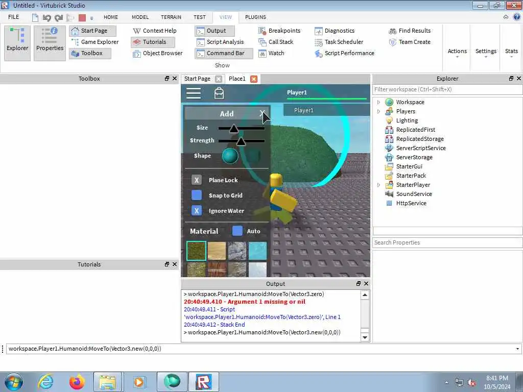Open the Task Scheduler view
The height and width of the screenshot is (392, 523).
click(339, 42)
